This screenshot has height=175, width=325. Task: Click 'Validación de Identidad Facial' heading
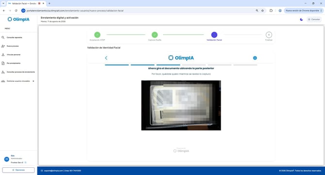[x=104, y=48]
